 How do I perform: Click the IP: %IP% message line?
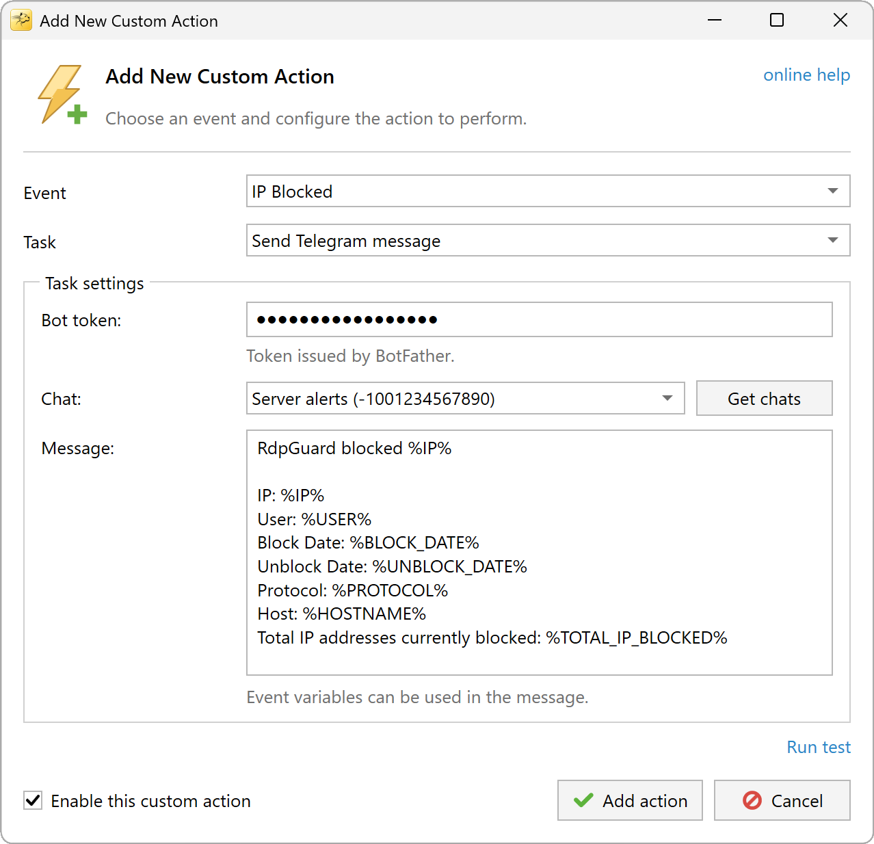pos(291,495)
